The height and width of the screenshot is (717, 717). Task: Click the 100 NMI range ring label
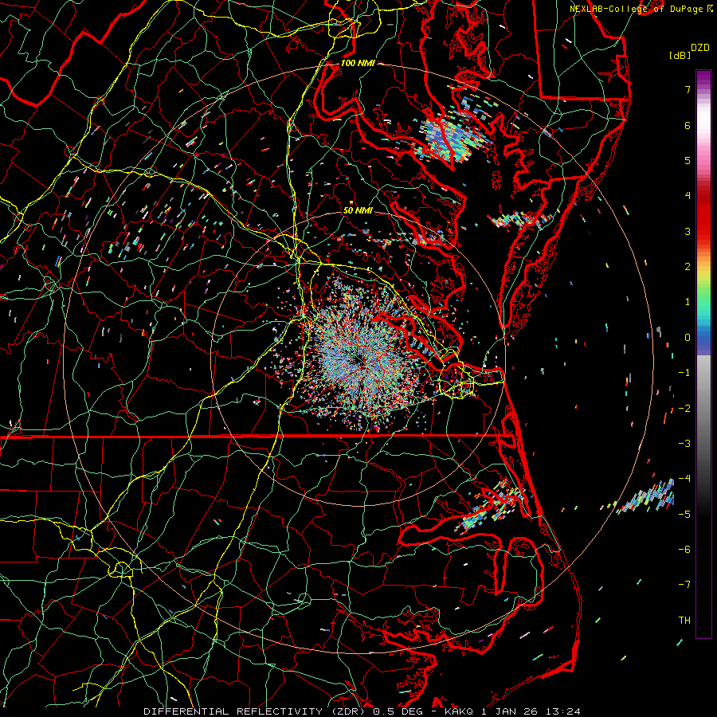coord(358,63)
